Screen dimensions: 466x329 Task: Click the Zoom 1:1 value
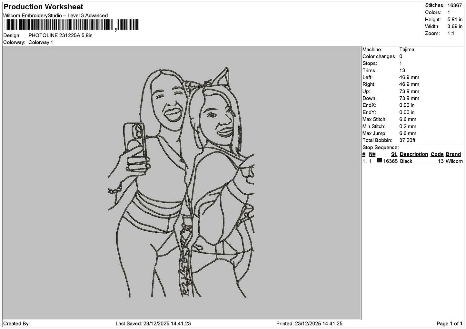[x=451, y=34]
